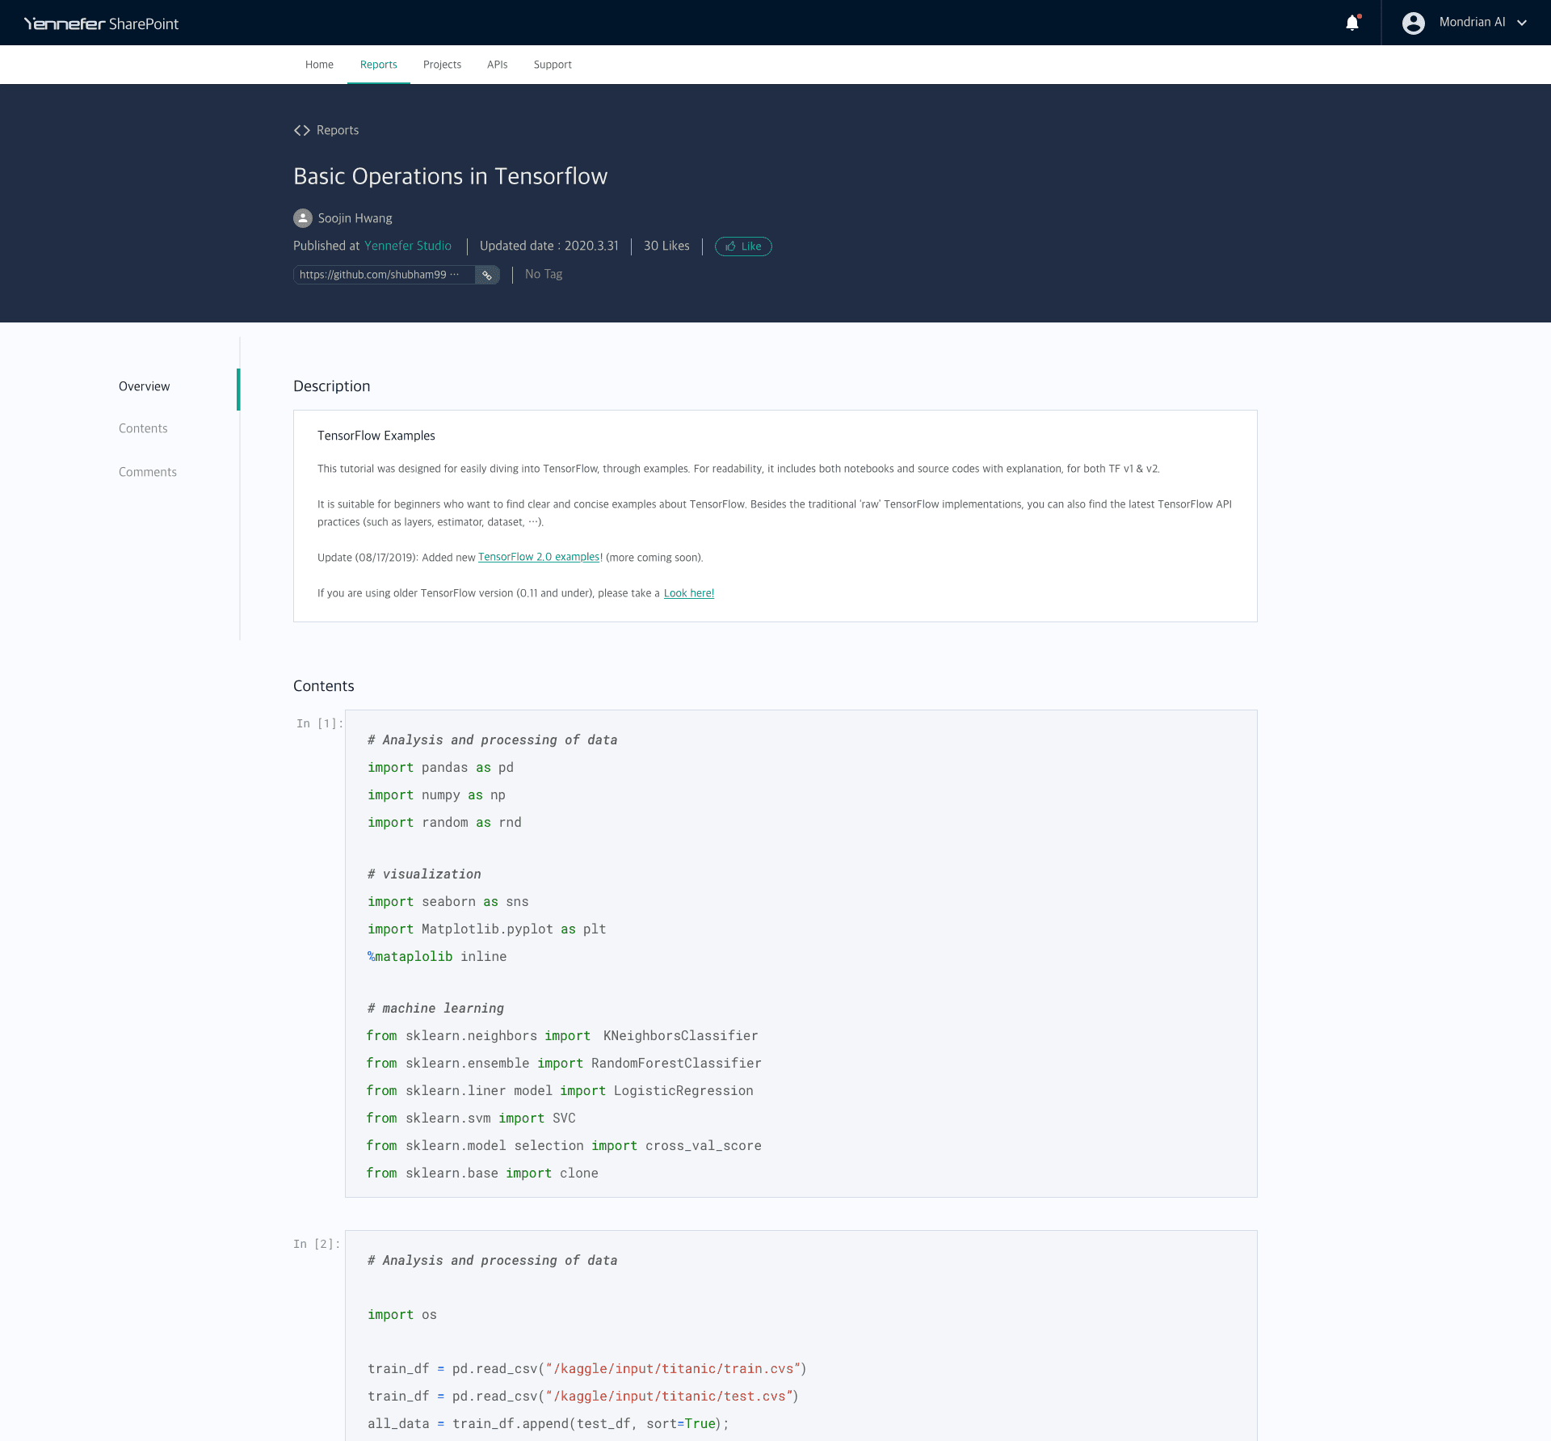Open the Support tab
Image resolution: width=1551 pixels, height=1441 pixels.
[553, 65]
